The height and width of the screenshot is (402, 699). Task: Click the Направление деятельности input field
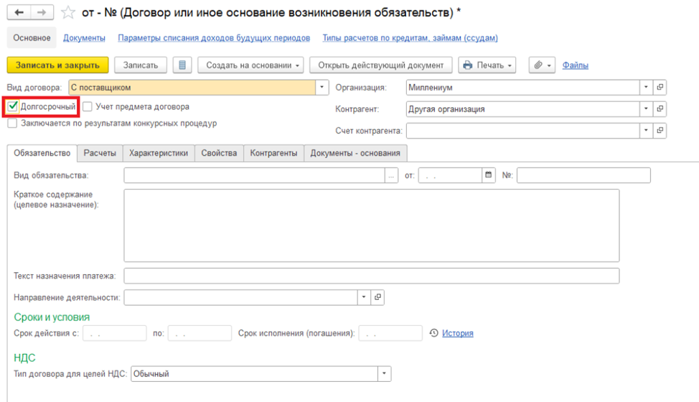(x=240, y=297)
